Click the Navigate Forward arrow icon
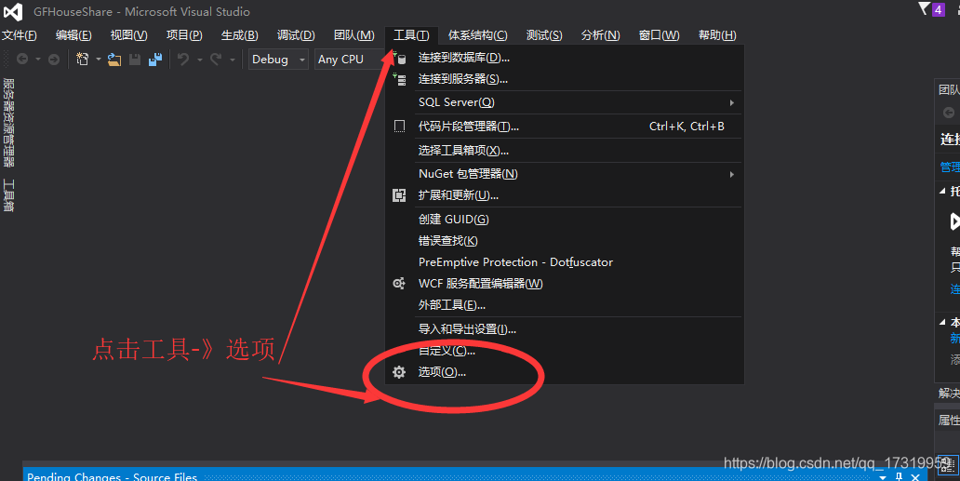The height and width of the screenshot is (481, 960). [54, 59]
